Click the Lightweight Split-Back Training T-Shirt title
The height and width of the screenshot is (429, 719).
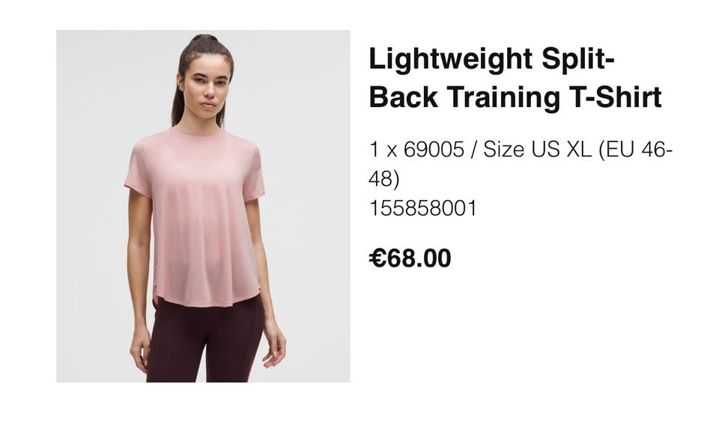(x=515, y=78)
